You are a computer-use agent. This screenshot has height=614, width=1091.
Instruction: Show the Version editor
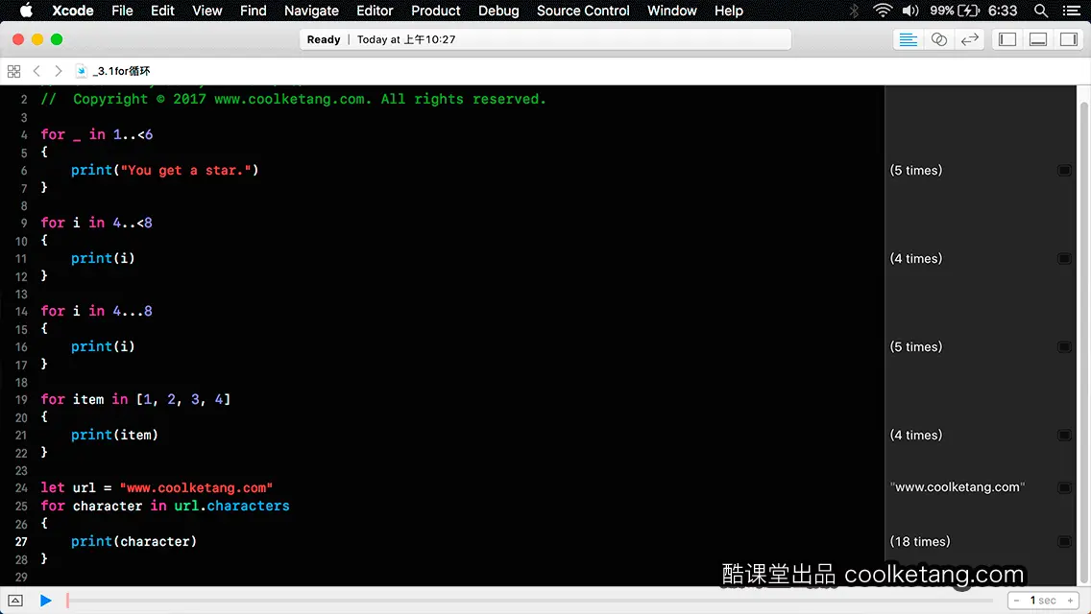969,39
